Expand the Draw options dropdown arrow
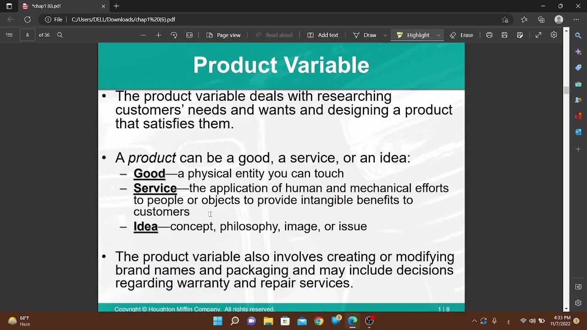Screen dimensions: 587x330 click(385, 35)
